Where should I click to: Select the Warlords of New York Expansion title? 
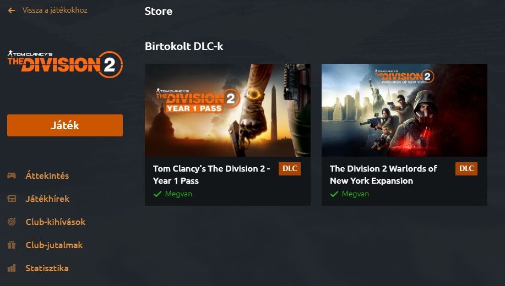tap(384, 175)
